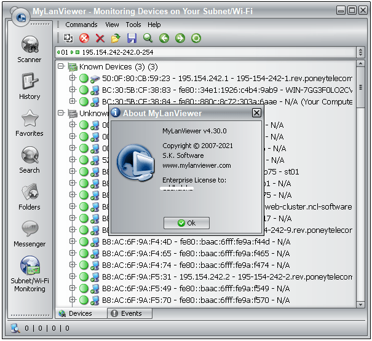Open Messenger speech bubble icon
The width and height of the screenshot is (372, 341).
point(30,229)
